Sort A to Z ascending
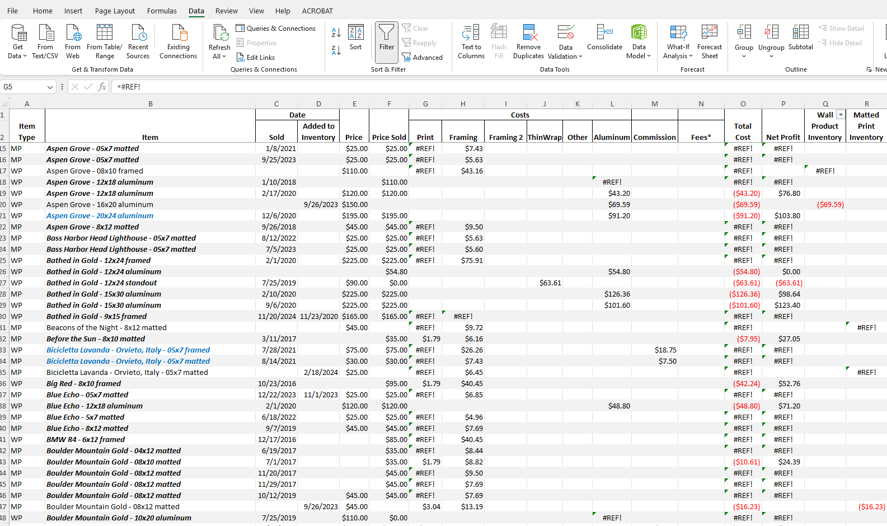The width and height of the screenshot is (887, 526). coord(336,32)
